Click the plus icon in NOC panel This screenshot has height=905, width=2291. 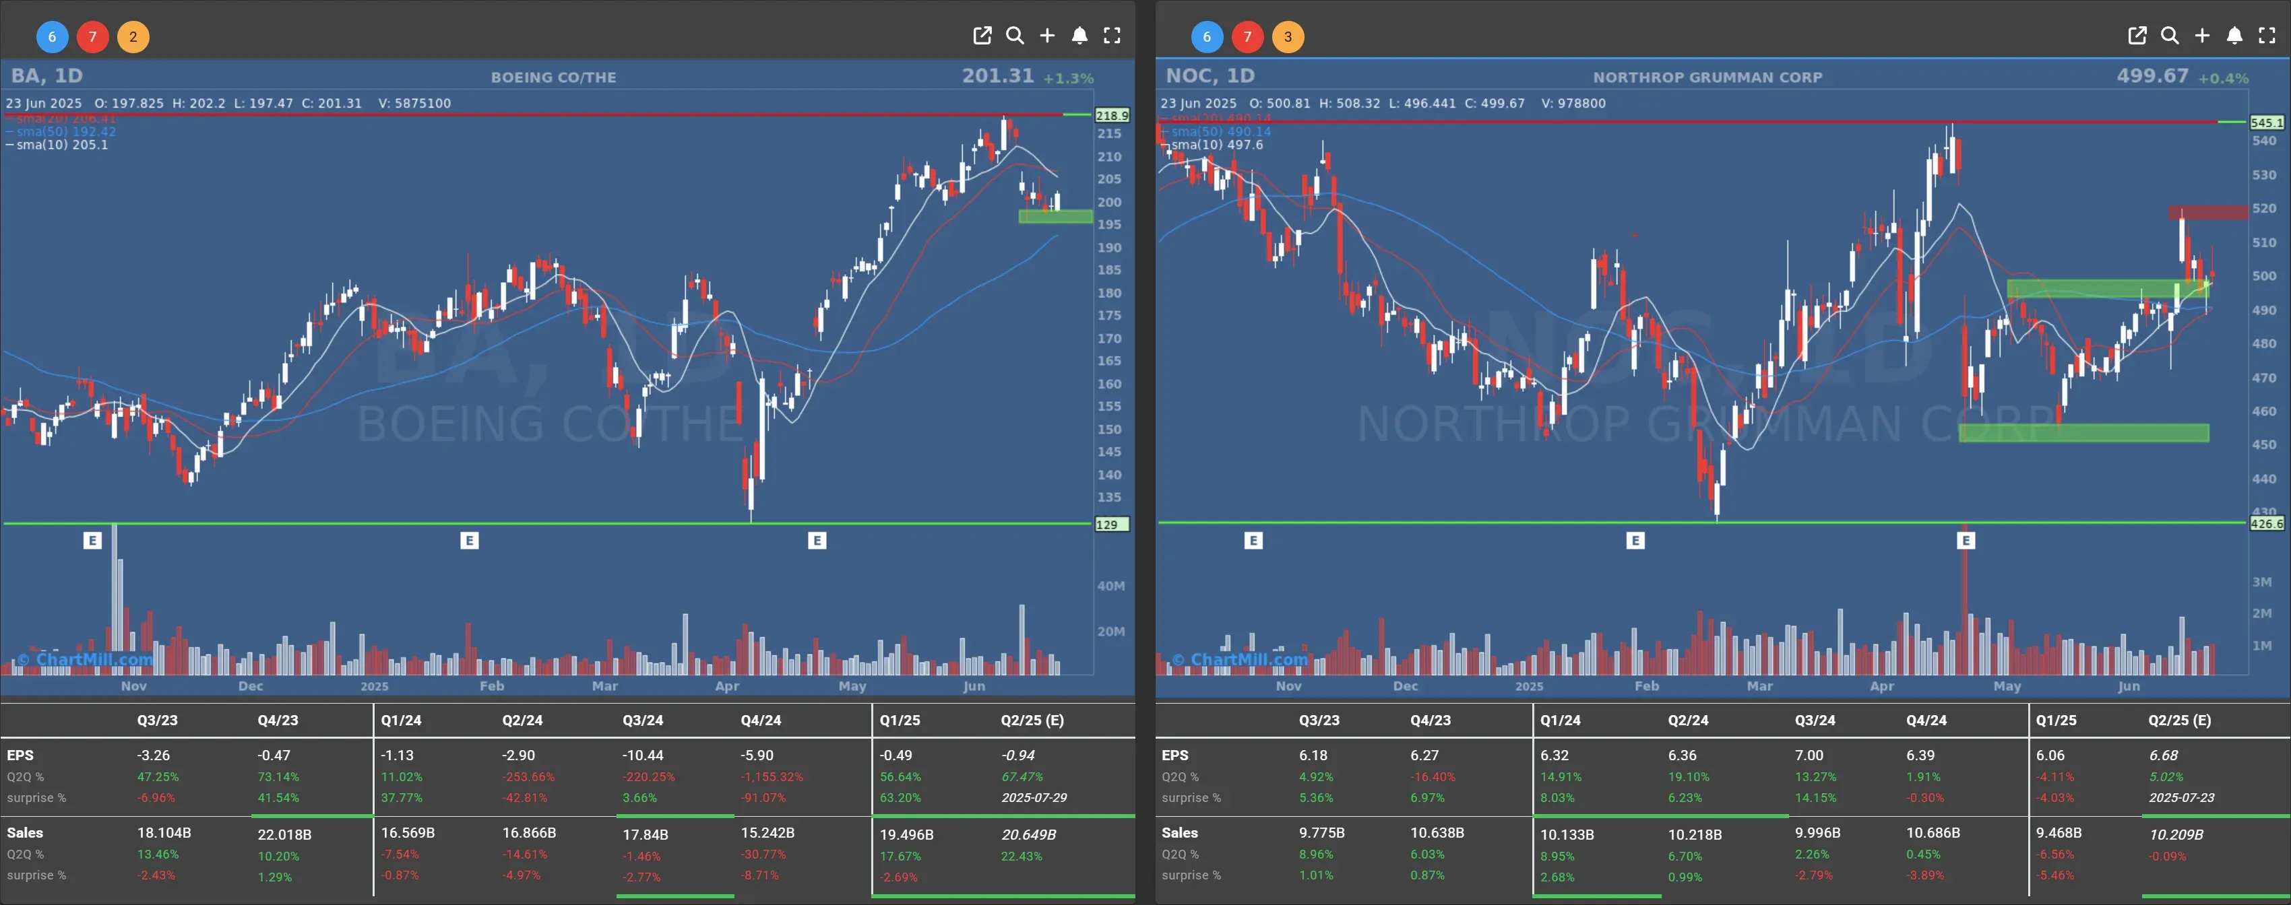click(x=2202, y=36)
